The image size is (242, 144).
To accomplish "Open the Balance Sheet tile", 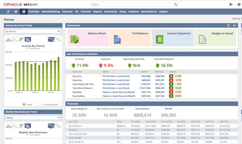I will pos(88,38).
